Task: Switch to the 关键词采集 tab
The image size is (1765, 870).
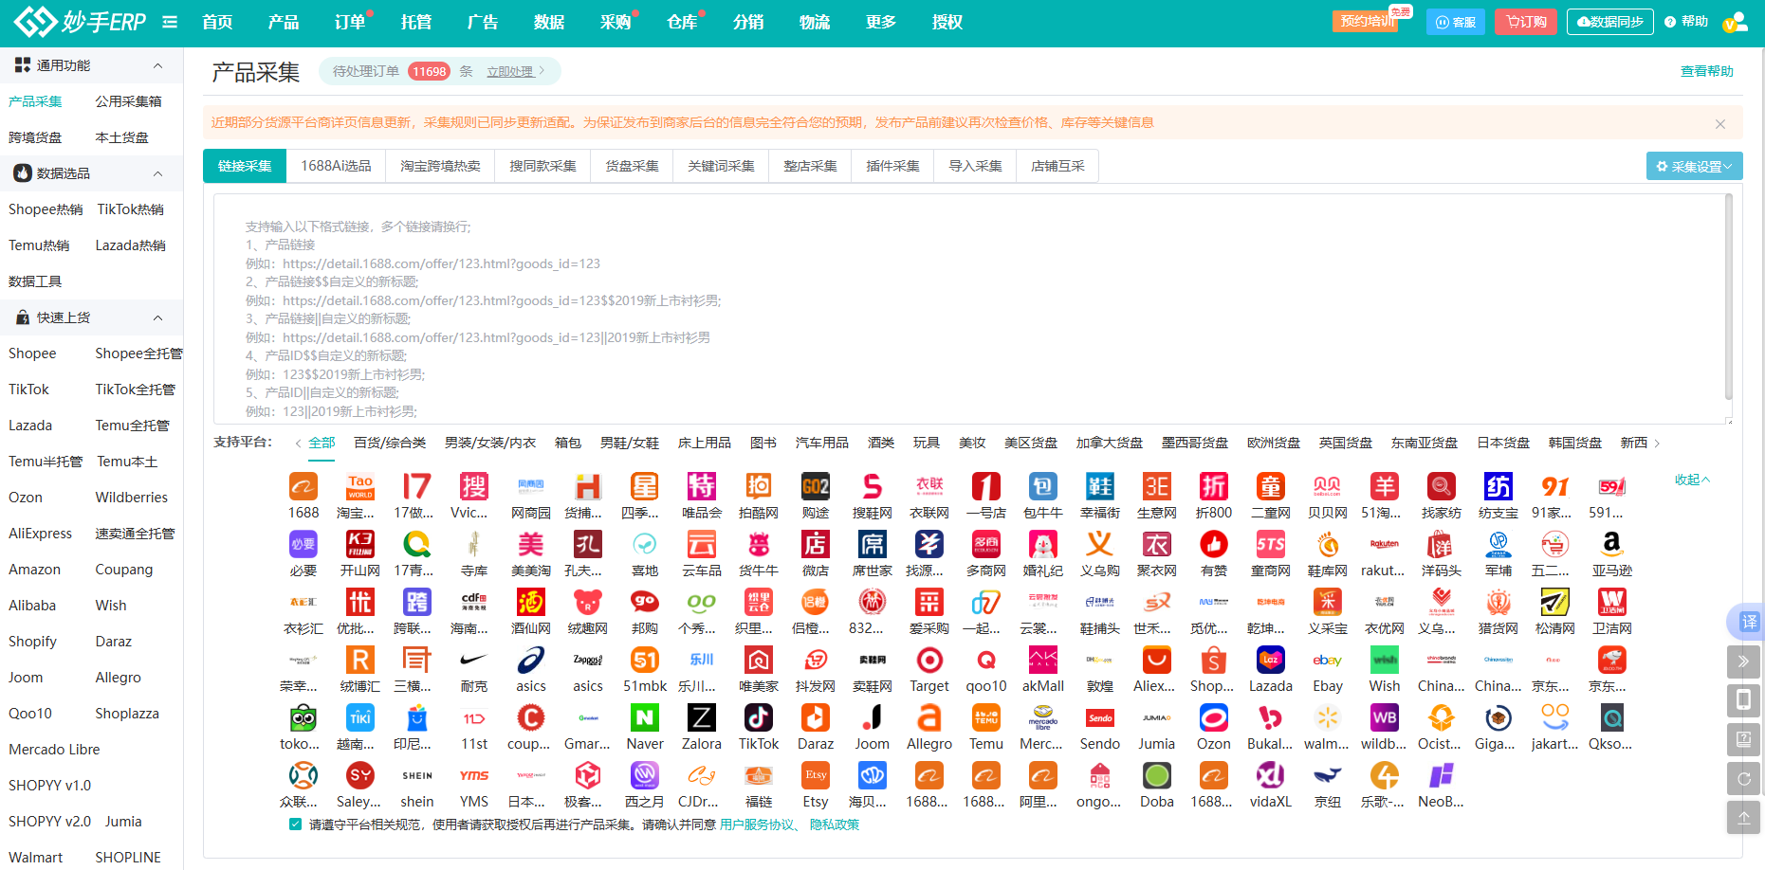Action: coord(721,166)
